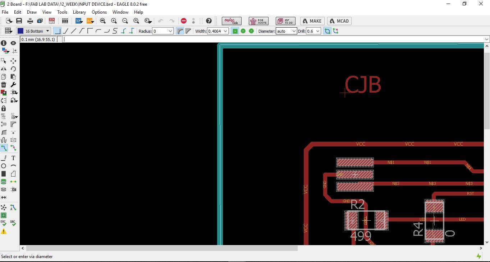Screen dimensions: 490x262
Task: Run ERC check
Action: pos(4,223)
